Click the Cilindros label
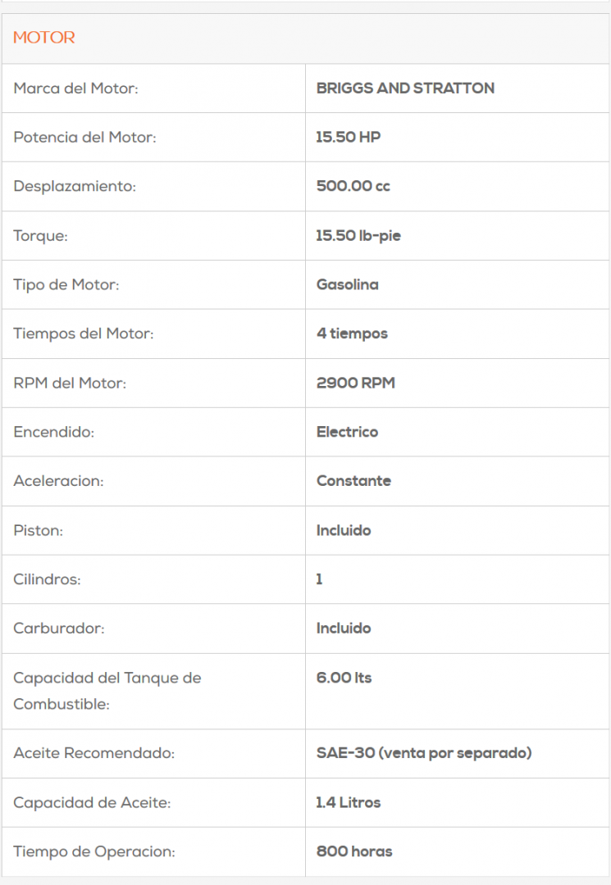 47,579
